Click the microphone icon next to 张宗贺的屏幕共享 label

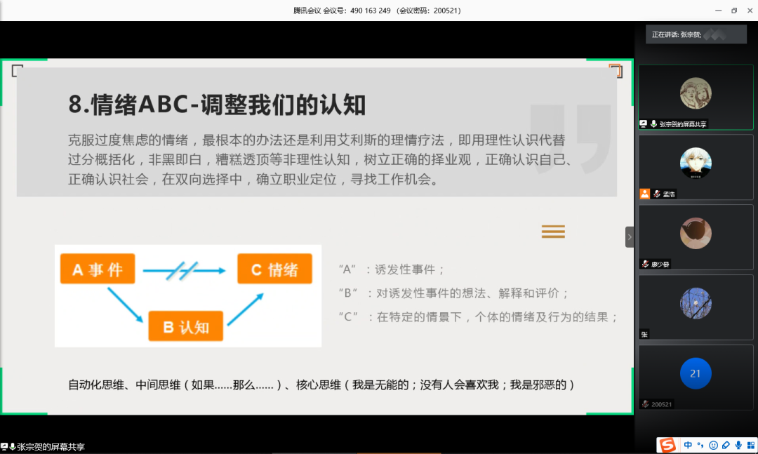pos(653,123)
